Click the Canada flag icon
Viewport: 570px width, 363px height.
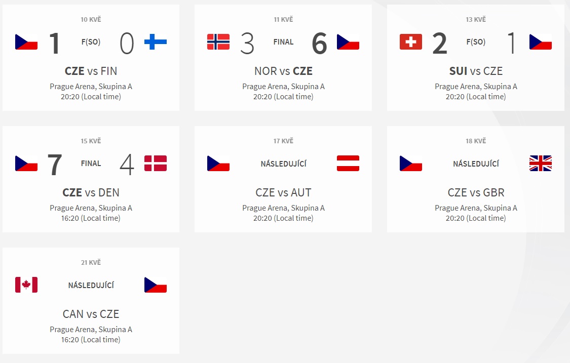[x=26, y=285]
